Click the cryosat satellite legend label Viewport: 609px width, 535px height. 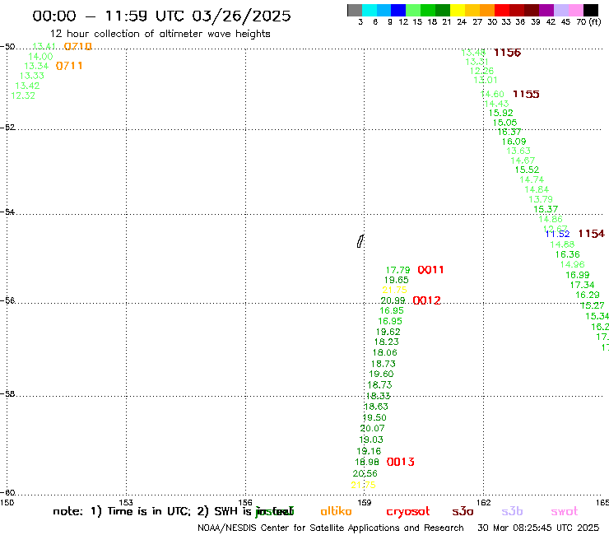tap(408, 512)
